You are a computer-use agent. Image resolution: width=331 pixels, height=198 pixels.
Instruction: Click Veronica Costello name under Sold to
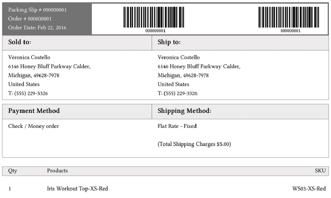(29, 57)
